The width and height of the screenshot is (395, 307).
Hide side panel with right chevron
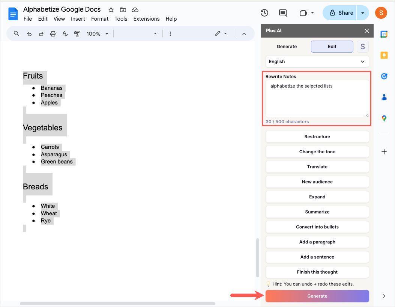[x=384, y=296]
